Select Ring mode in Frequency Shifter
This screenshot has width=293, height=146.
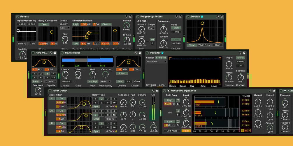click(176, 32)
